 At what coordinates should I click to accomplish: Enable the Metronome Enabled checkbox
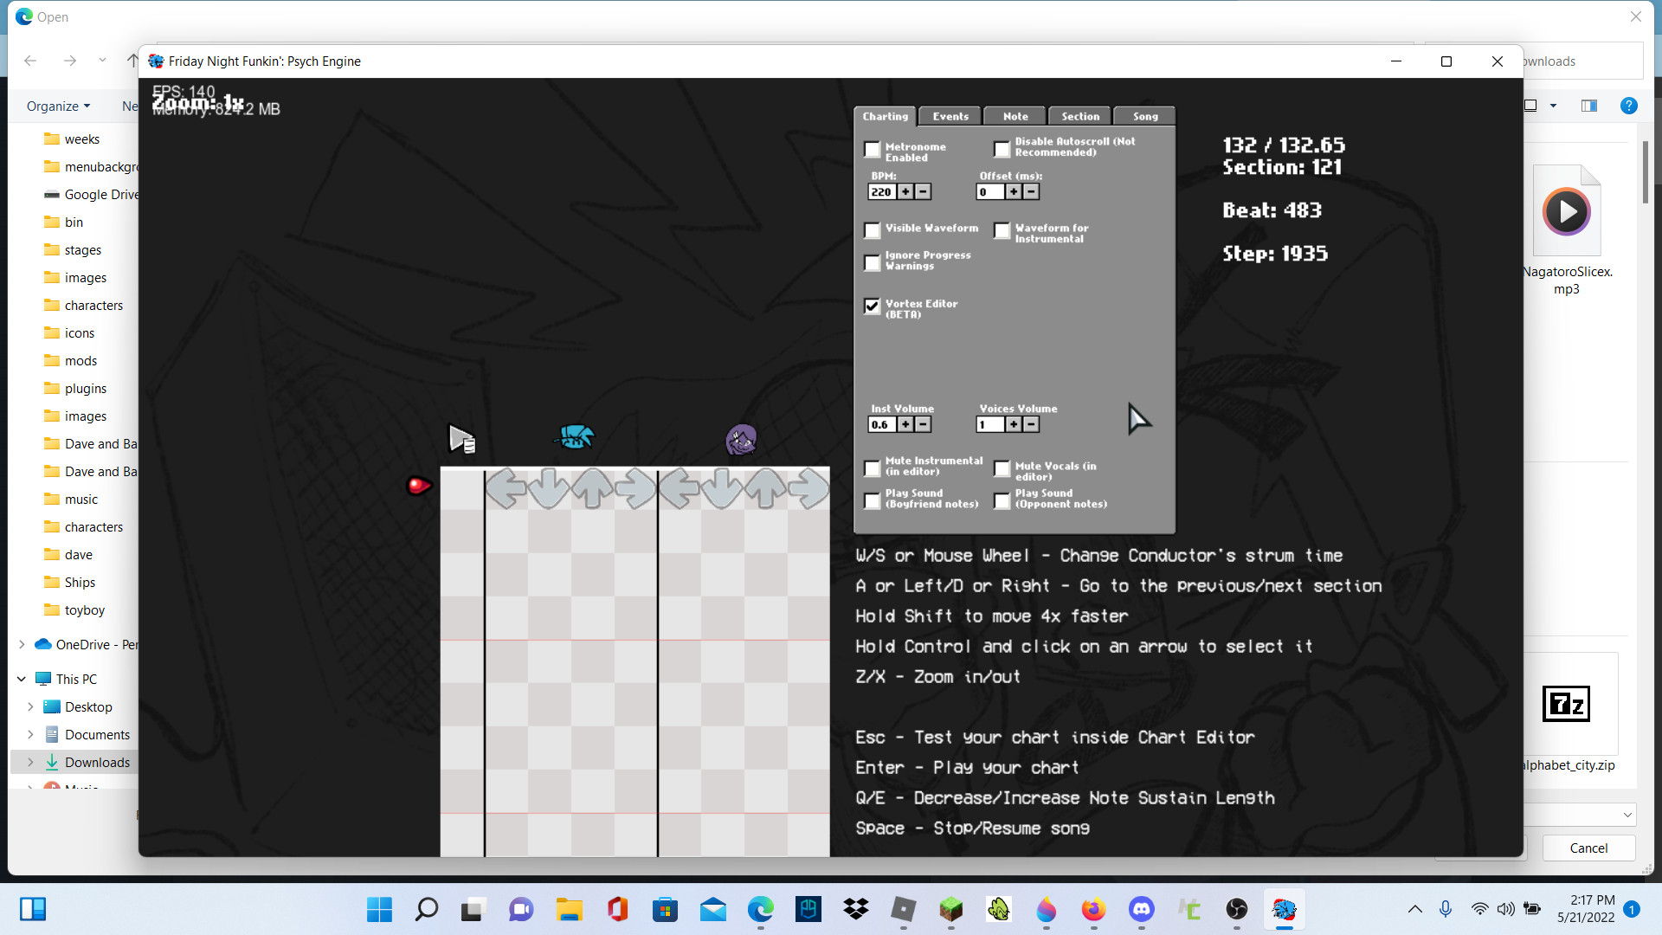pyautogui.click(x=872, y=149)
